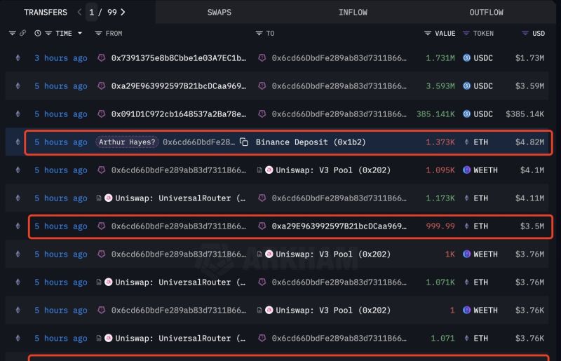Open sender address 0x091D1C972cb1648537a2Ba78e
561x361 pixels.
(179, 114)
